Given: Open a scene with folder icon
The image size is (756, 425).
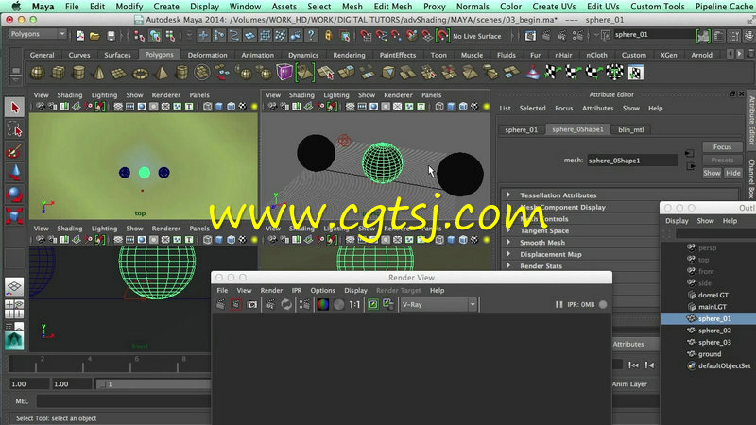Looking at the screenshot, I should [x=95, y=36].
